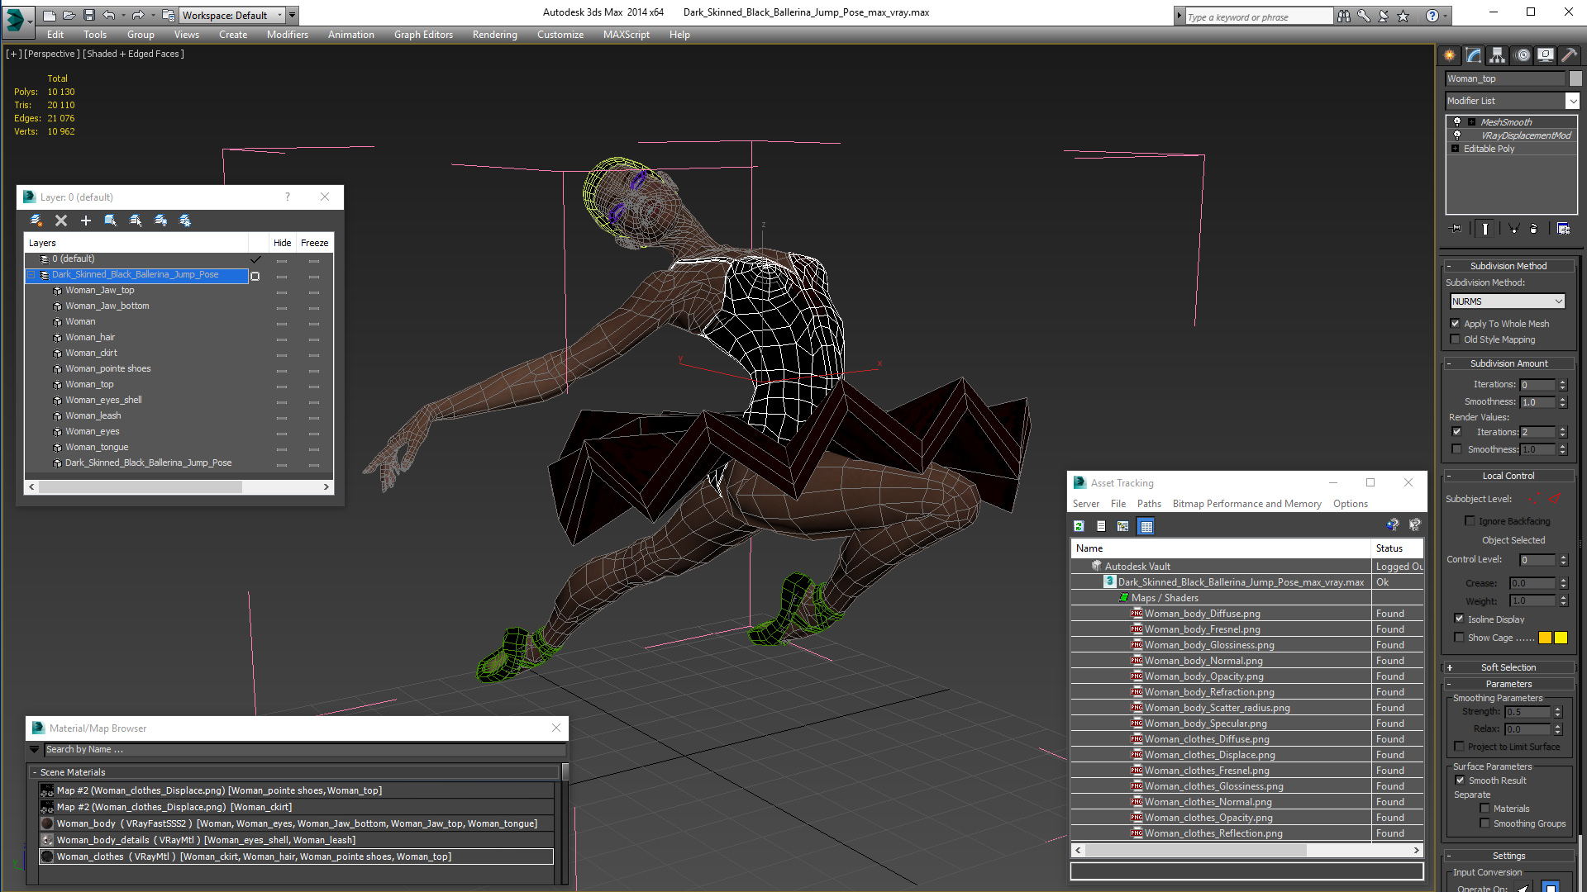Image resolution: width=1587 pixels, height=892 pixels.
Task: Click the Perspective viewport label
Action: (x=52, y=54)
